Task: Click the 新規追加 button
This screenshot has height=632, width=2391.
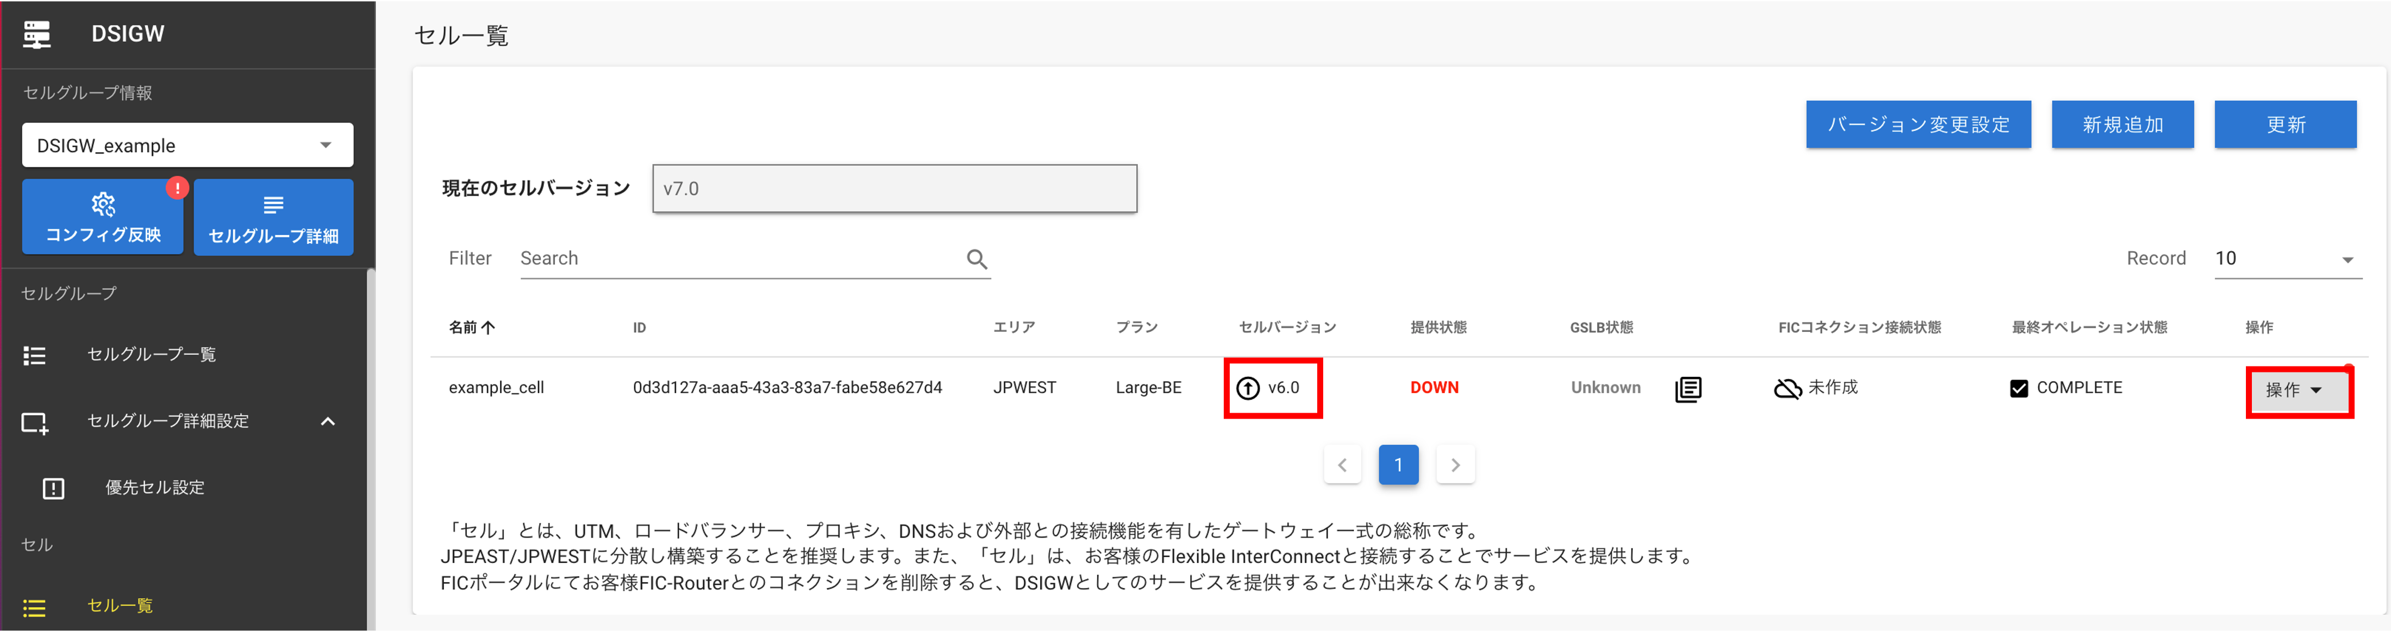Action: [2122, 124]
